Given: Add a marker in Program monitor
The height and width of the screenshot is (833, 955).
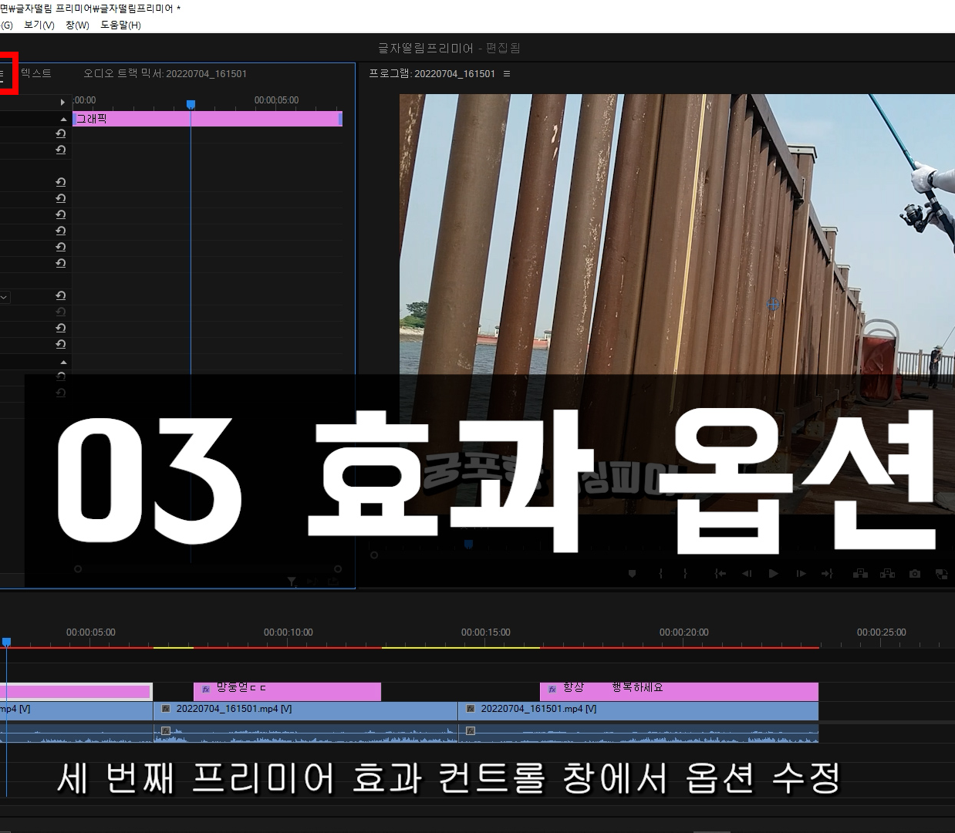Looking at the screenshot, I should pyautogui.click(x=632, y=574).
